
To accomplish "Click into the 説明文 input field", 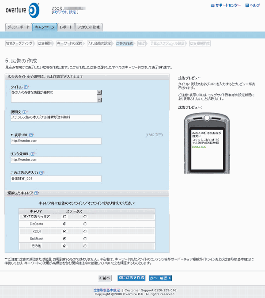I will [56, 118].
